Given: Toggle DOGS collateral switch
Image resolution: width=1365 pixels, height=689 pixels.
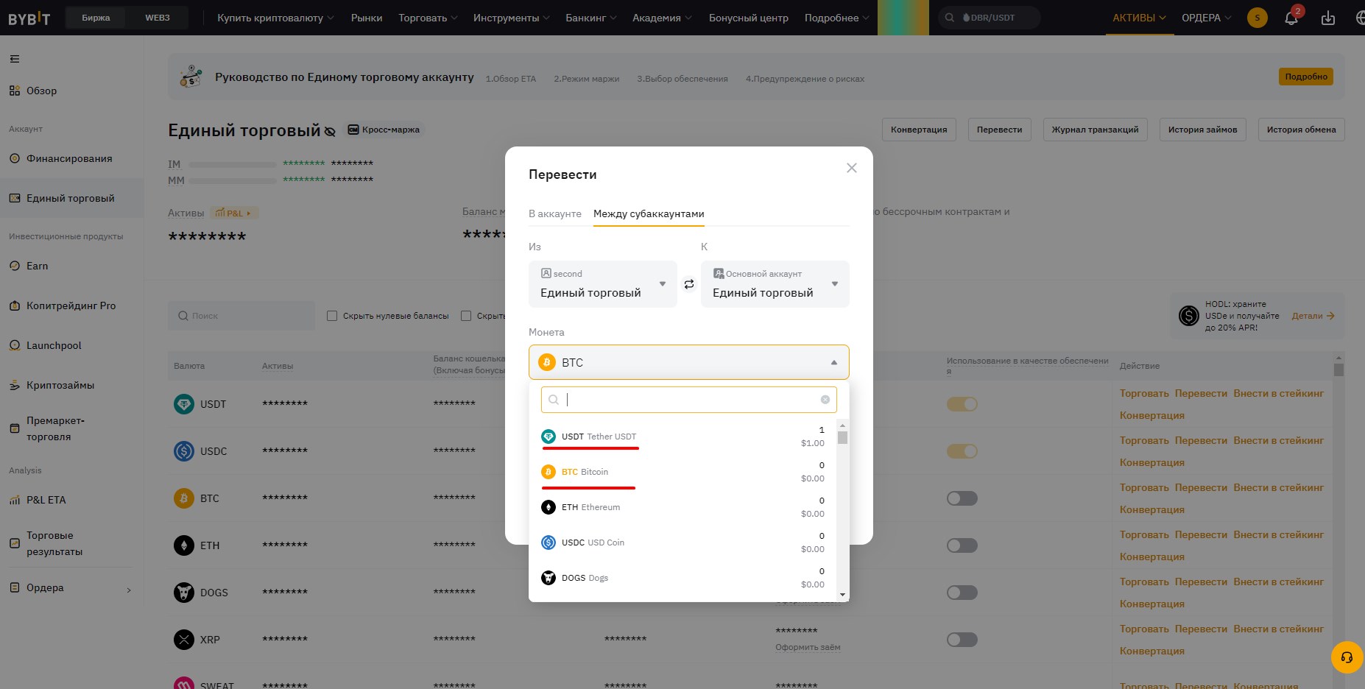Looking at the screenshot, I should click(962, 593).
